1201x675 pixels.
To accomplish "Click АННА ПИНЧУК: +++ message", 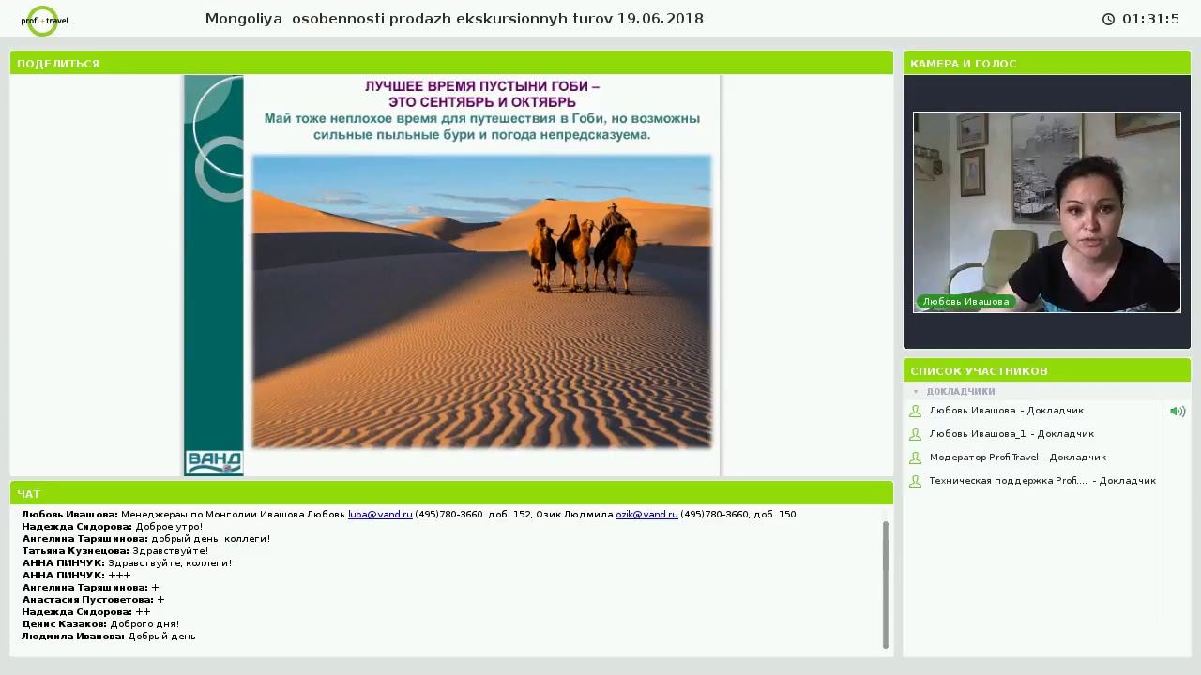I will coord(77,576).
